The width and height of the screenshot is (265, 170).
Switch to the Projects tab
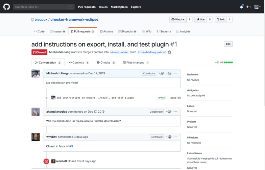click(127, 31)
